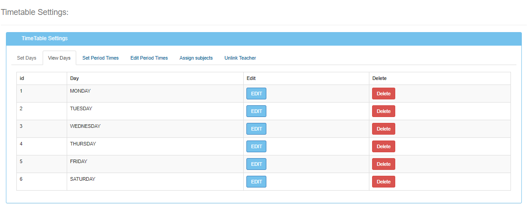The image size is (530, 211).
Task: Edit the WEDNESDAY entry
Action: click(256, 129)
